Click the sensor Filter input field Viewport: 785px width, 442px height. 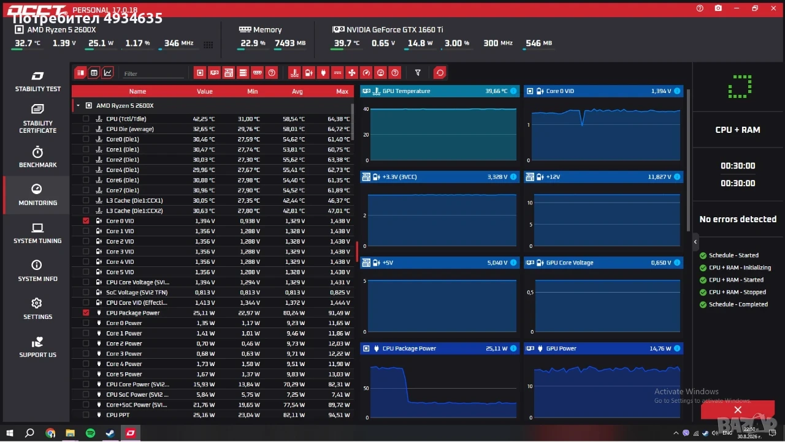click(x=153, y=73)
